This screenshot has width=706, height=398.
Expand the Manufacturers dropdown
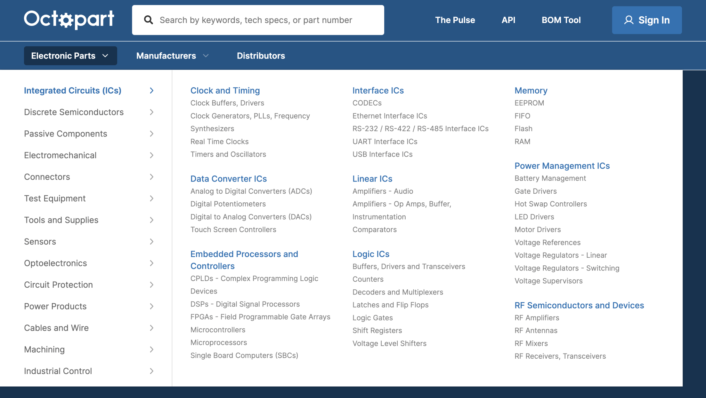(173, 56)
